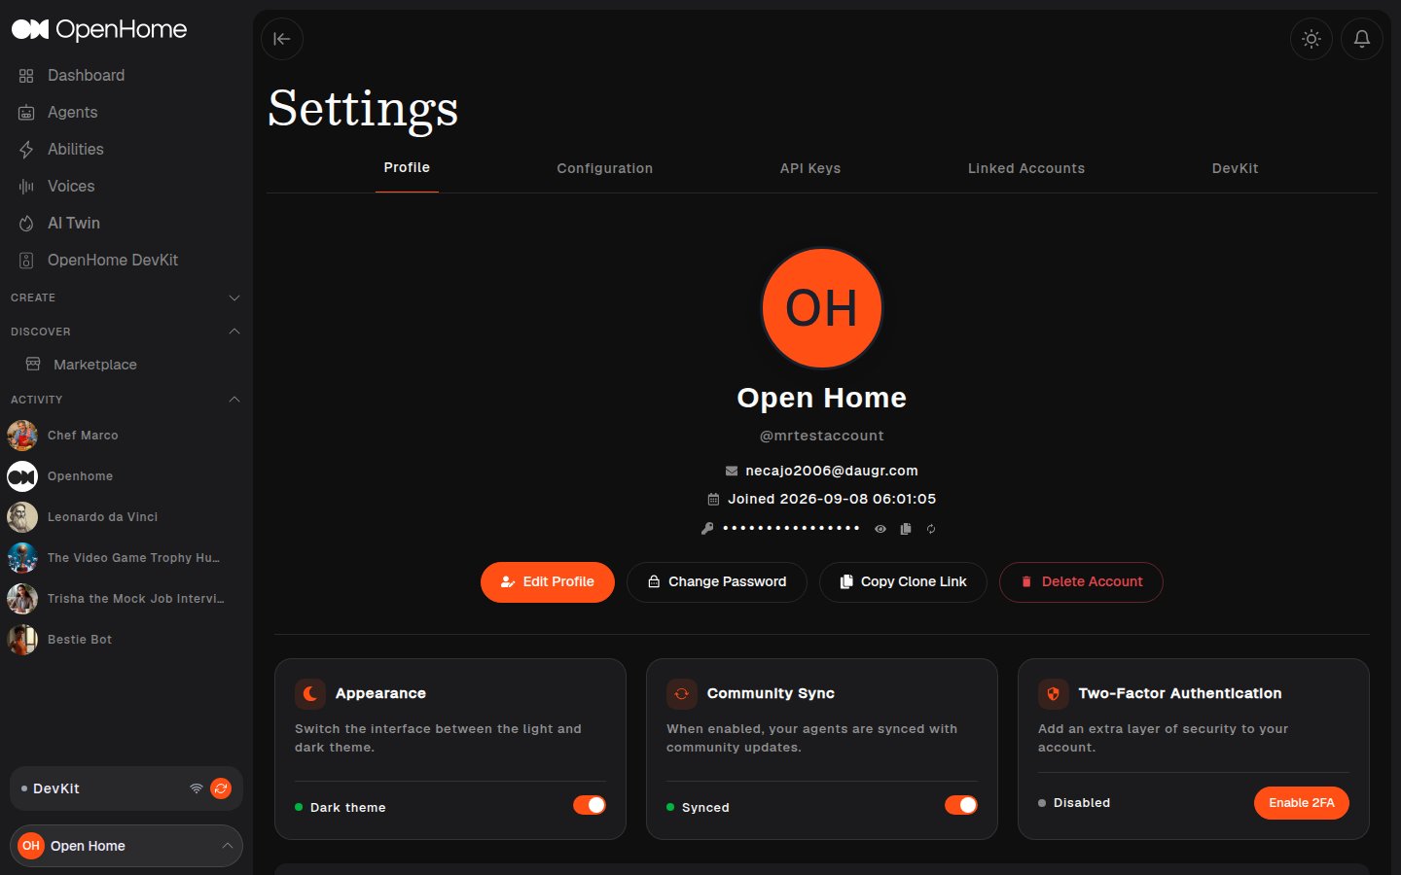This screenshot has width=1401, height=875.
Task: Open the DevKit settings tab
Action: 1236,168
